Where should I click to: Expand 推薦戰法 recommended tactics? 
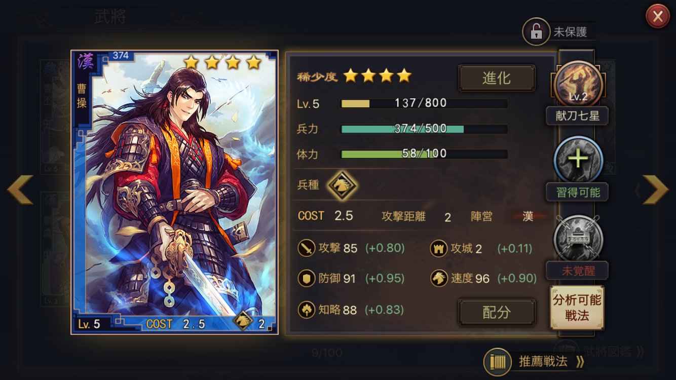pos(535,361)
